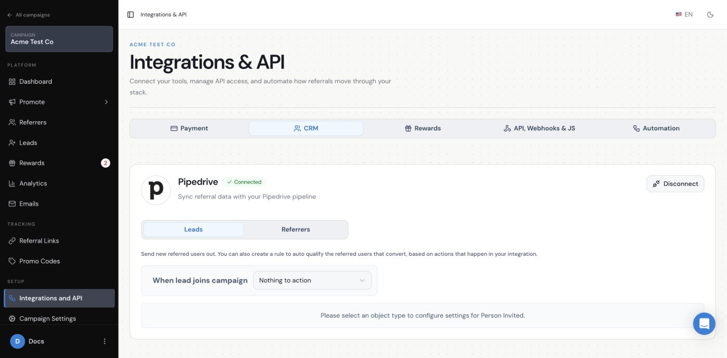Click the Pipedrive logo
The image size is (727, 358).
[156, 190]
